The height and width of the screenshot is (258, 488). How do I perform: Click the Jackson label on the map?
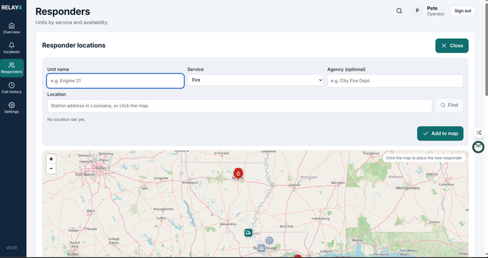point(294,185)
